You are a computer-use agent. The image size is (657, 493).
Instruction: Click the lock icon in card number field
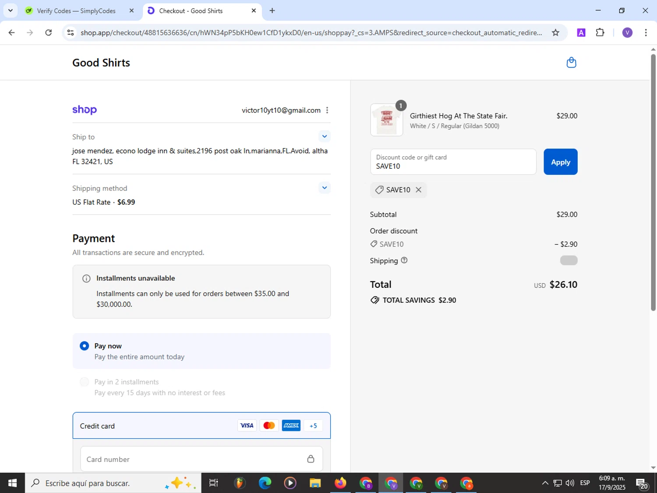[311, 459]
